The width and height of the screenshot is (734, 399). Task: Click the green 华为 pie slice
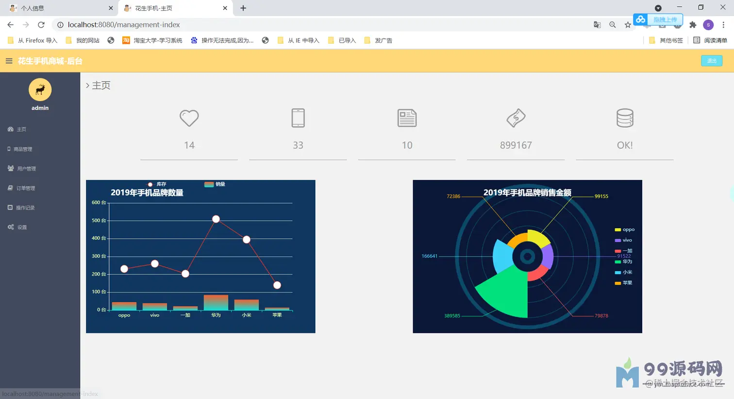click(507, 293)
